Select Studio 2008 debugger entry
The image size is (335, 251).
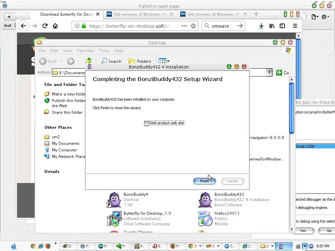coord(315,146)
